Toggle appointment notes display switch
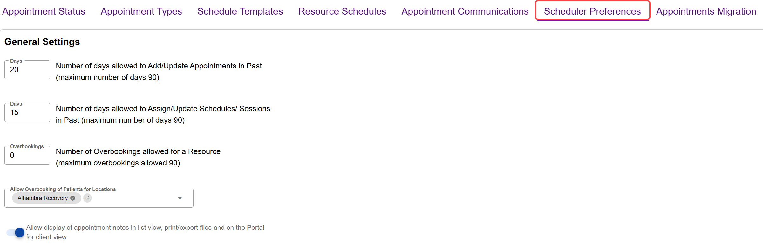Viewport: 763px width, 244px height. pos(16,233)
